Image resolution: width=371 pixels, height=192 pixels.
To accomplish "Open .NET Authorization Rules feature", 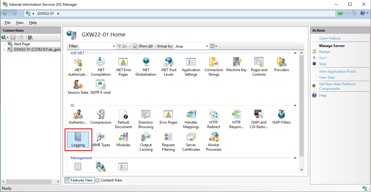I will (78, 67).
